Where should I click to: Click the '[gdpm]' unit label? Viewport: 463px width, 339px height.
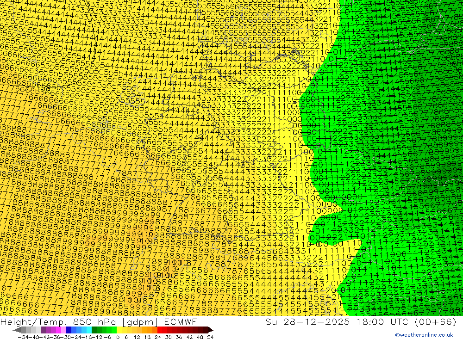(140, 322)
